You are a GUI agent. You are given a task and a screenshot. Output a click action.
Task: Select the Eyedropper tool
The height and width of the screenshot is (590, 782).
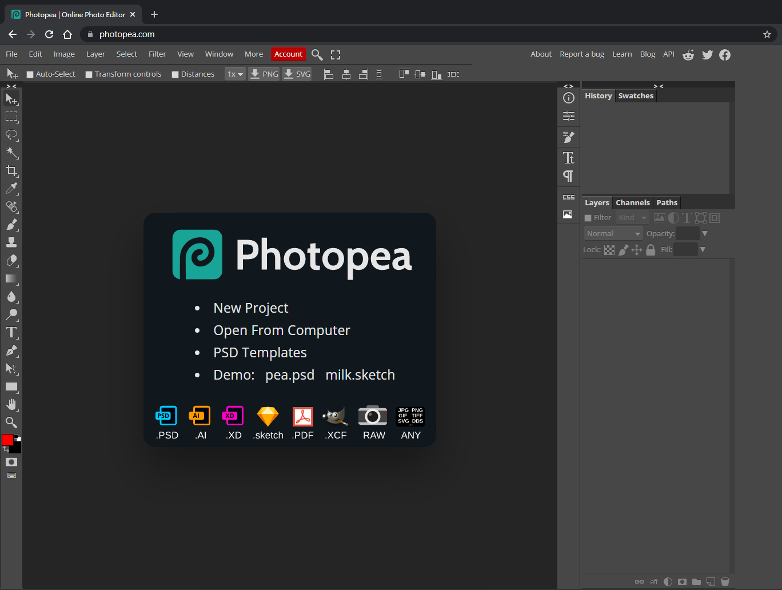[11, 188]
